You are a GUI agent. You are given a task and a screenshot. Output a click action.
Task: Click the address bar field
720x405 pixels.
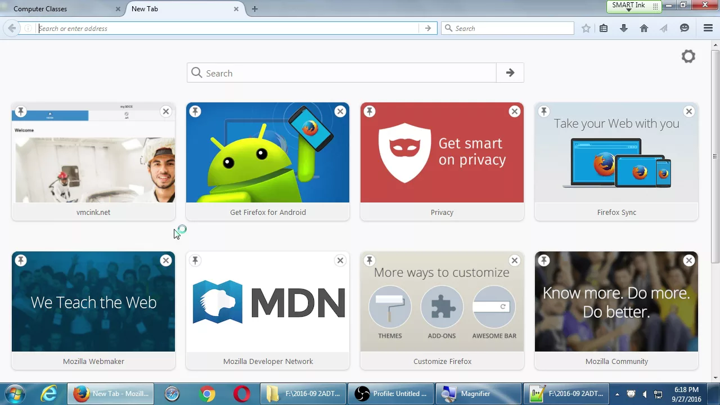[x=228, y=28]
